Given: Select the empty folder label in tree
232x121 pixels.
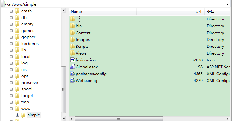Looking at the screenshot, I should pos(27,24).
